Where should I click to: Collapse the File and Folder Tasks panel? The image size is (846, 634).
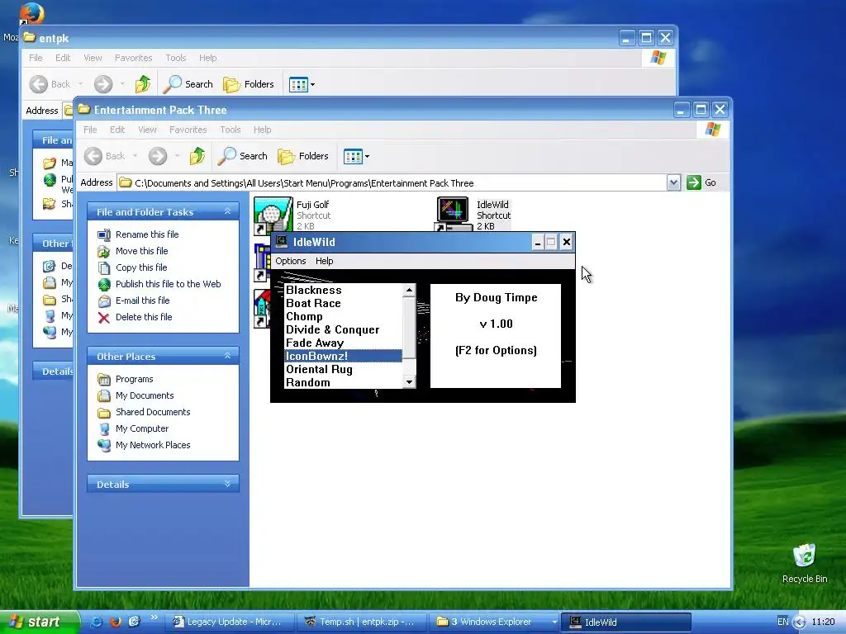228,211
